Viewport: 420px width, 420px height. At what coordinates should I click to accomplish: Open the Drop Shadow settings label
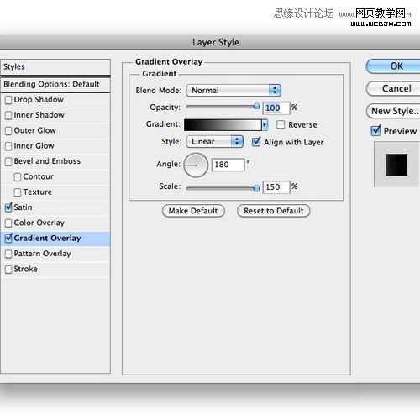pos(39,100)
